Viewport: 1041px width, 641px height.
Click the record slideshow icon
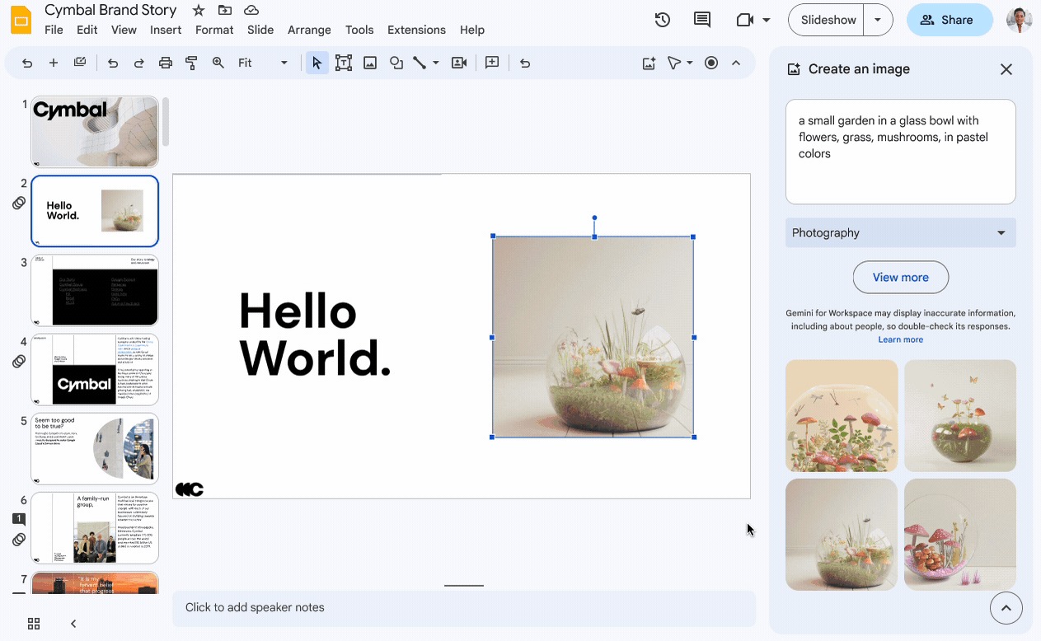tap(711, 63)
